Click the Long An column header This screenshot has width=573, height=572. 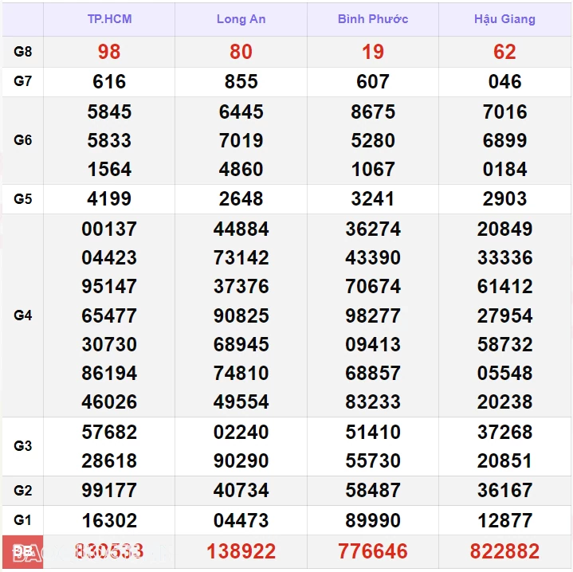point(241,19)
